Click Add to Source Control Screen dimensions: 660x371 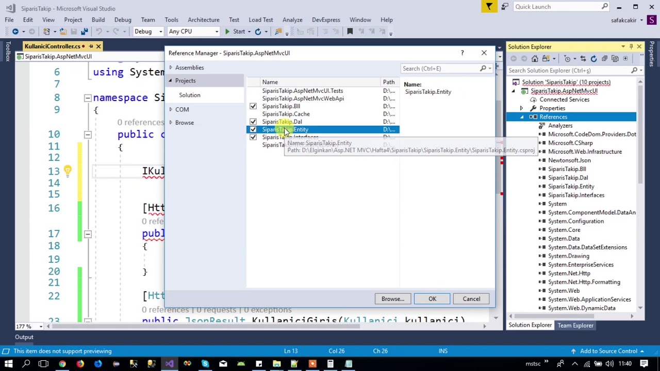[x=608, y=351]
